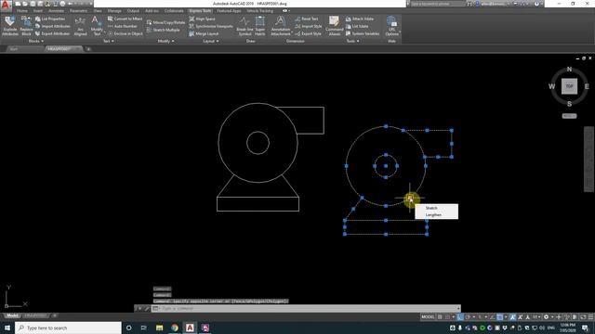Image resolution: width=595 pixels, height=334 pixels.
Task: Toggle ortho mode in status bar
Action: coord(460,317)
